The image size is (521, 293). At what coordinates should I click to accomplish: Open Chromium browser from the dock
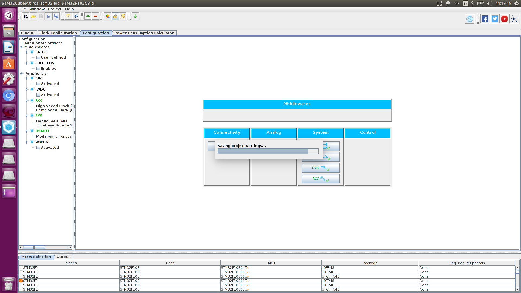9,95
